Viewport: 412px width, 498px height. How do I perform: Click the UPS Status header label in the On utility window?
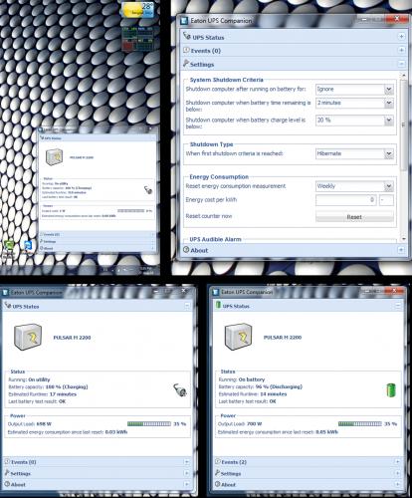coord(26,307)
